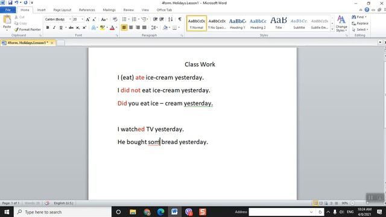Open Microsoft Edge from the taskbar
This screenshot has width=386, height=217.
coord(161,212)
